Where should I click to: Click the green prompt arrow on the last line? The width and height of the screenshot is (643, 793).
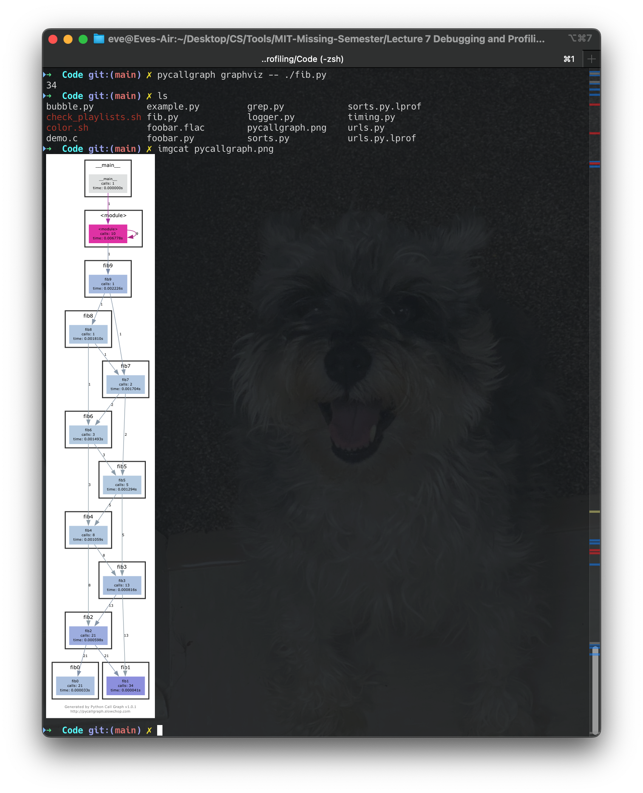coord(49,730)
